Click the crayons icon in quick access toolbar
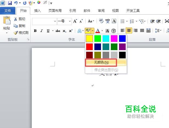This screenshot has height=128, width=169. (31, 3)
